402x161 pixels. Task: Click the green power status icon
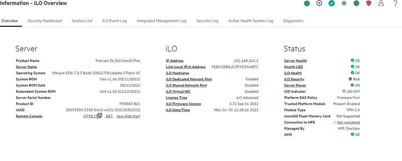point(307,4)
